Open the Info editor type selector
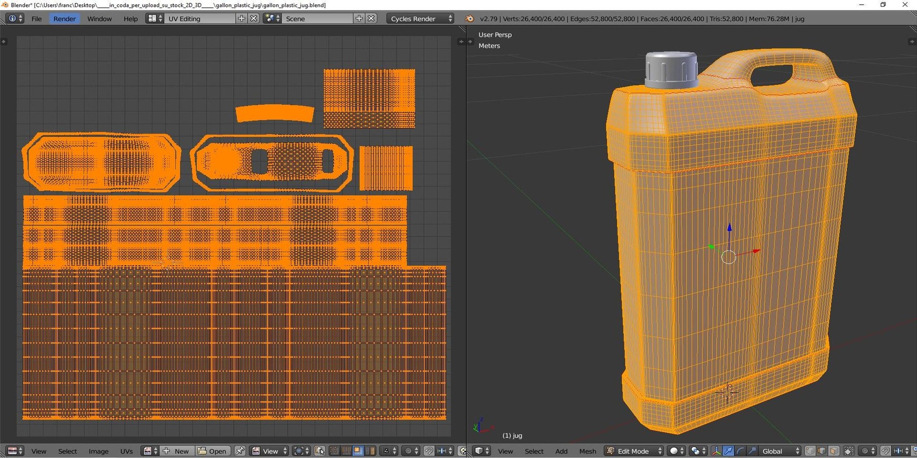Viewport: 917px width, 458px height. tap(15, 19)
